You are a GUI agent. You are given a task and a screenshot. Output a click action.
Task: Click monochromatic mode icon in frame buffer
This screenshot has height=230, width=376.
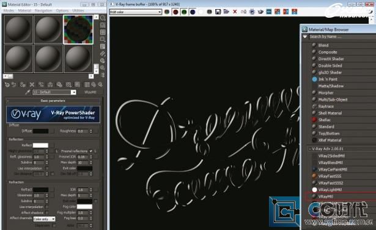pyautogui.click(x=209, y=12)
